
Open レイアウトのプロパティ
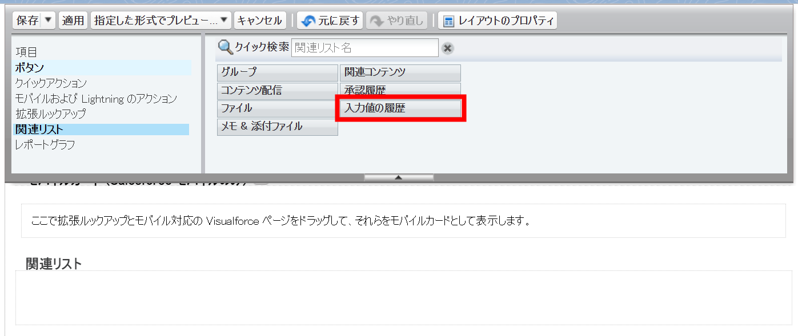coord(498,21)
